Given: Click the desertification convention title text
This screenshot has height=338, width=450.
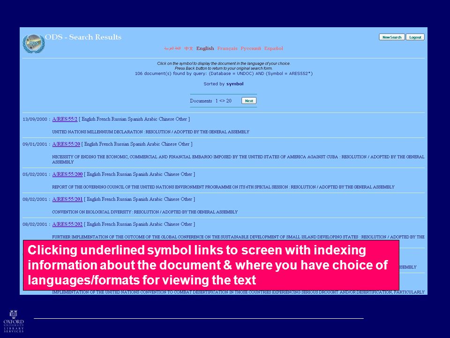Looking at the screenshot, I should [238, 292].
